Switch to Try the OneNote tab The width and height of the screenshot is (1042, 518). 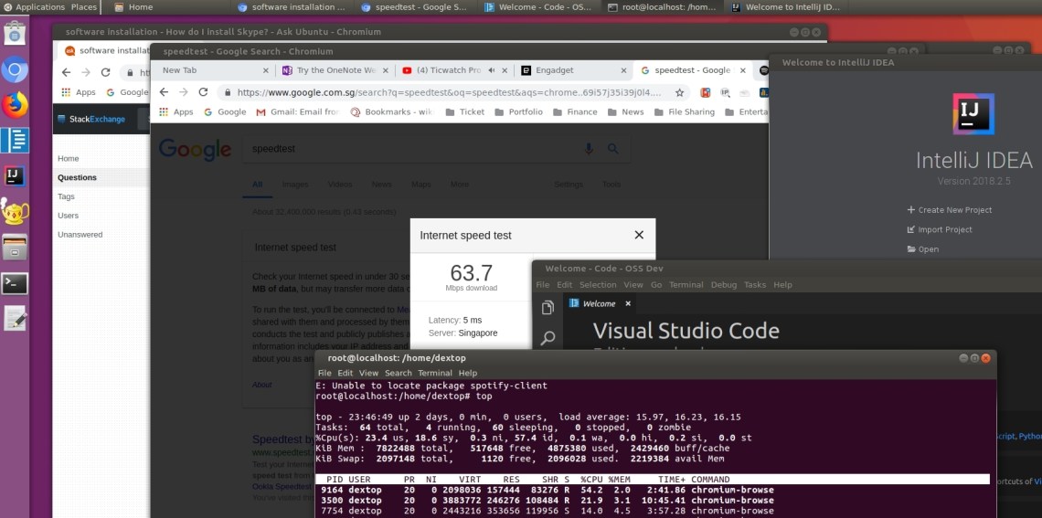pyautogui.click(x=337, y=70)
